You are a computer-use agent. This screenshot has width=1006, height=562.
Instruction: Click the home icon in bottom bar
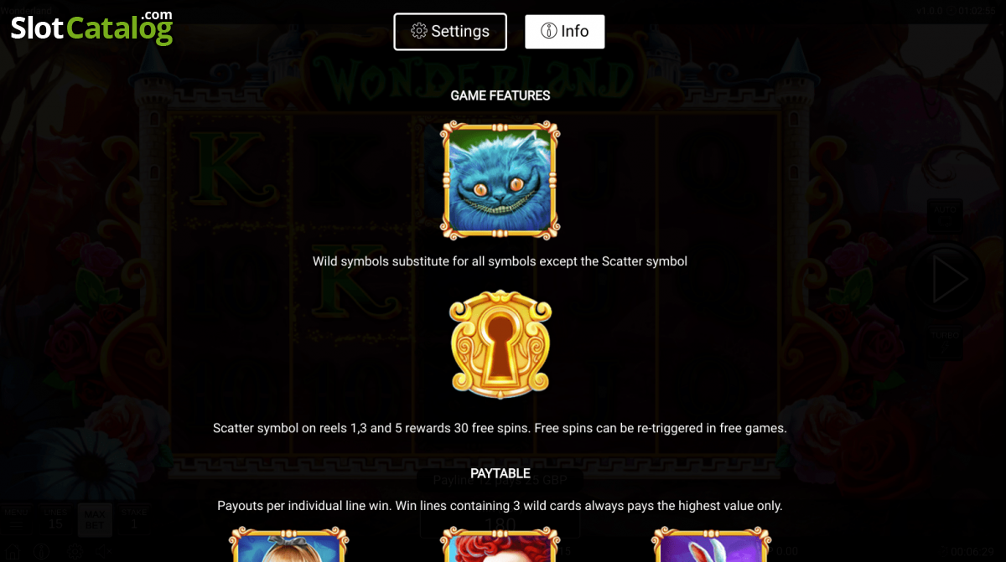(13, 552)
